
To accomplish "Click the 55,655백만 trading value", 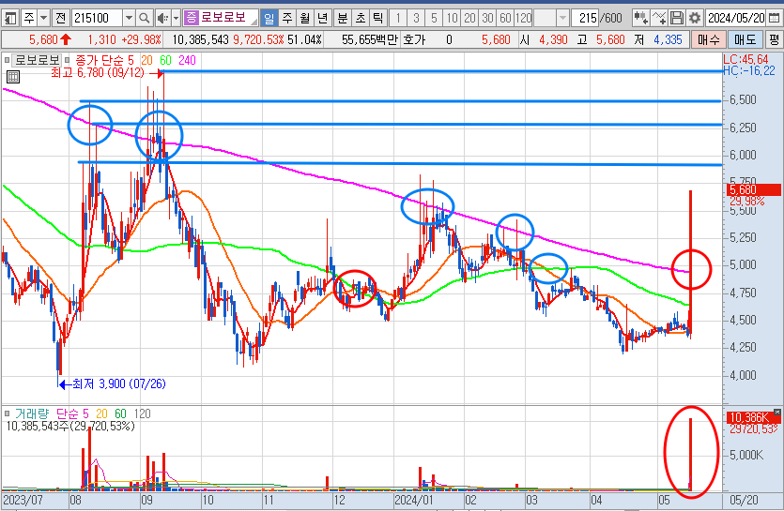I will coord(370,39).
